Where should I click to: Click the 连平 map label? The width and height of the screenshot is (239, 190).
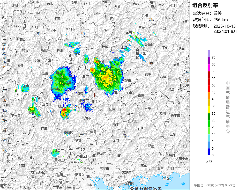pyautogui.click(x=130, y=113)
